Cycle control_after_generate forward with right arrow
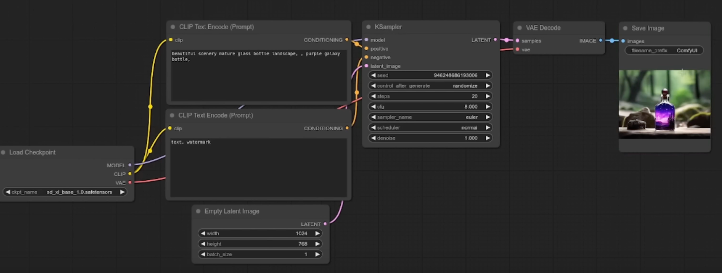This screenshot has width=722, height=273. click(x=488, y=86)
